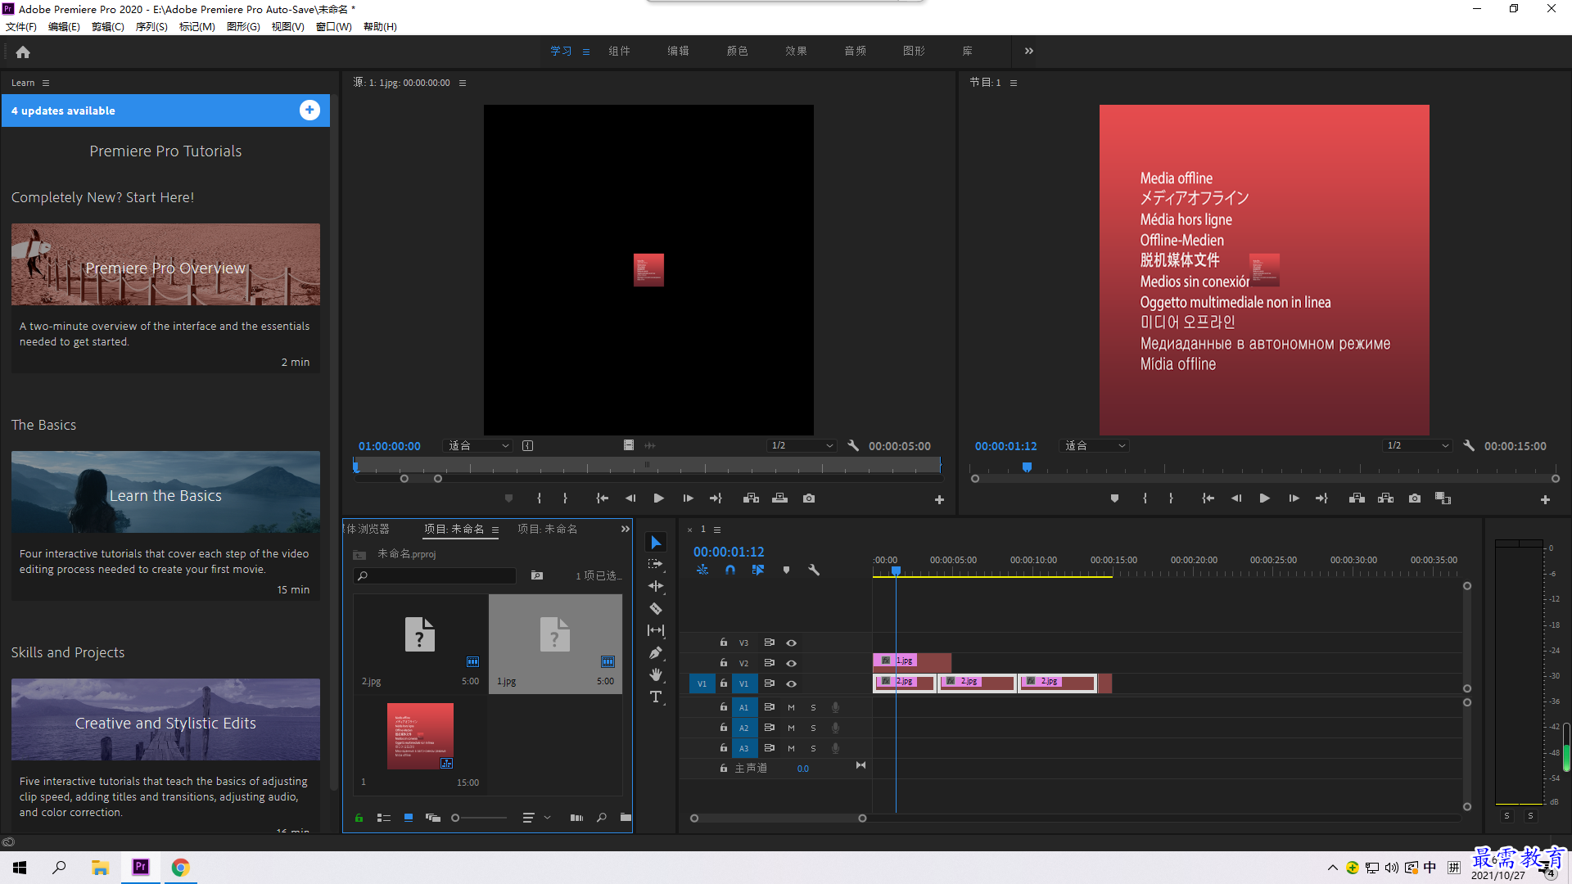Select the Razor tool
This screenshot has height=884, width=1572.
[x=656, y=608]
